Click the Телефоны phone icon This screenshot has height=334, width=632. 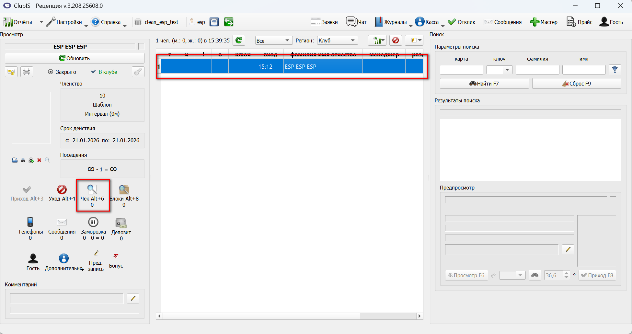[30, 222]
